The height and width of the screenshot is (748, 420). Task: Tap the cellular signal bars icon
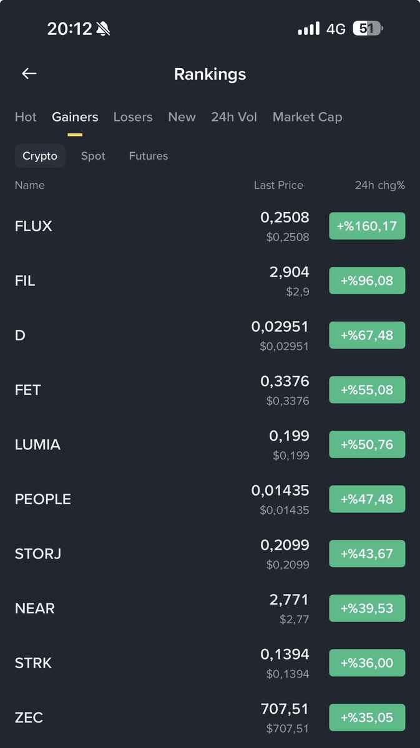(308, 29)
